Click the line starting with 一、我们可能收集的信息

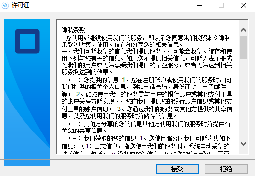tap(147, 51)
